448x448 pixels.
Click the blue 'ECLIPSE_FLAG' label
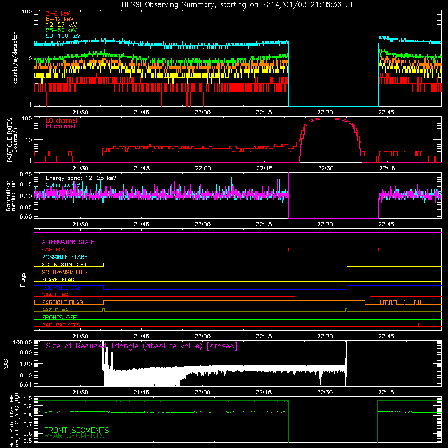61,287
